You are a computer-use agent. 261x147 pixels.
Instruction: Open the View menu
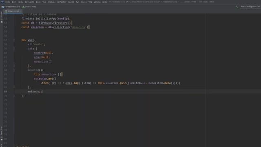[x=21, y=2]
